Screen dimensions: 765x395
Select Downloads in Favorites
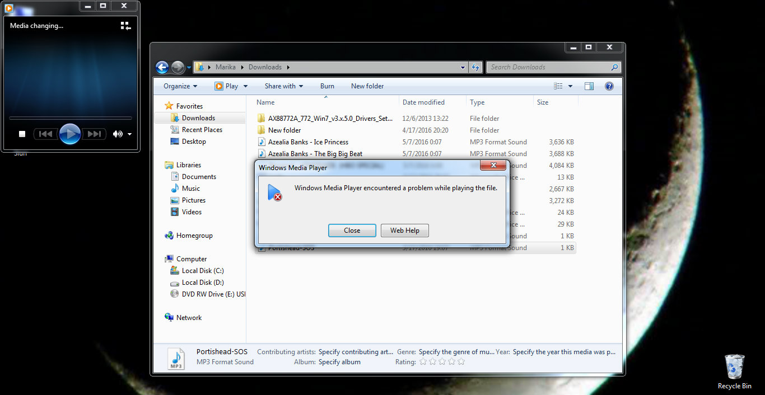(x=198, y=118)
